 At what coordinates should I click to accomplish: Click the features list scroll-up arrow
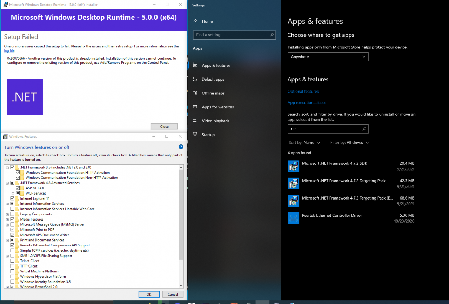[181, 167]
